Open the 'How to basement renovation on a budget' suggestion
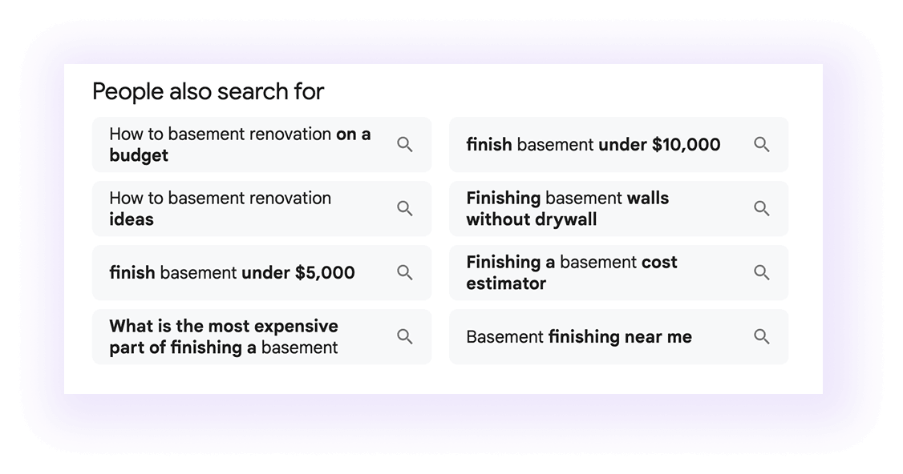Viewport: 903px width, 474px height. tap(239, 144)
